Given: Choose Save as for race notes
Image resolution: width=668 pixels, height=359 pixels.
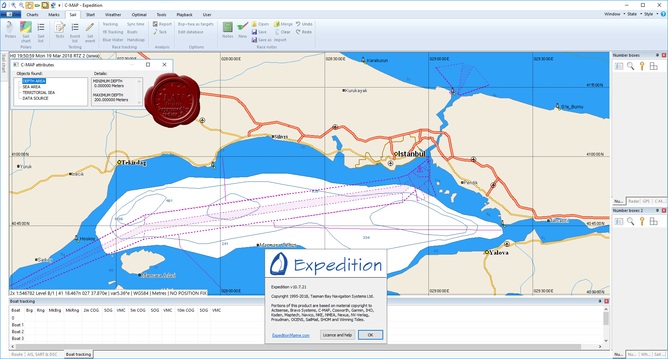Looking at the screenshot, I should click(x=261, y=40).
